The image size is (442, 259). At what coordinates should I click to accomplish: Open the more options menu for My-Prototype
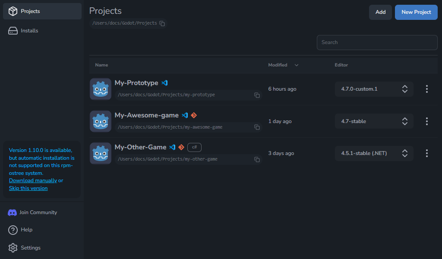click(427, 89)
